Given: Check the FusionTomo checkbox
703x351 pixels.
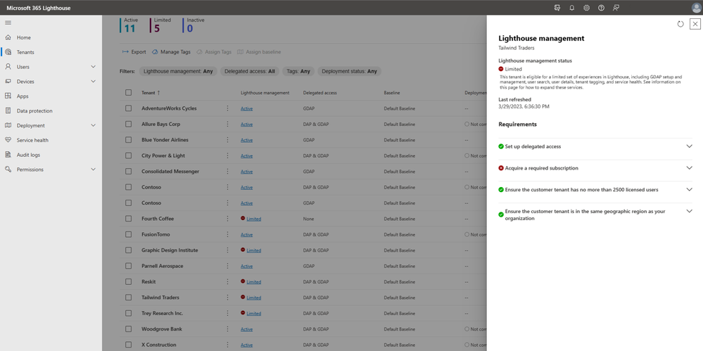Looking at the screenshot, I should (x=129, y=234).
